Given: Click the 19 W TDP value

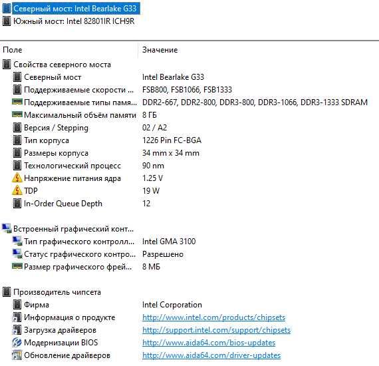Looking at the screenshot, I should 151,191.
